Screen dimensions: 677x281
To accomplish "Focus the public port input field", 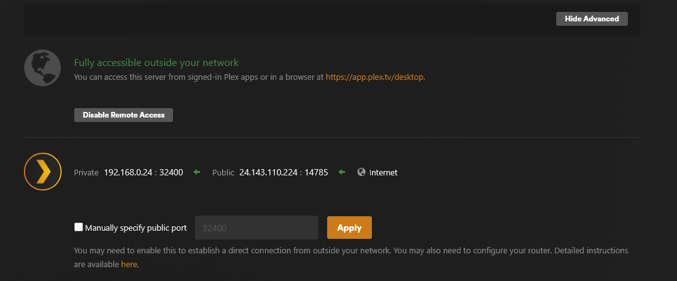I will point(256,228).
